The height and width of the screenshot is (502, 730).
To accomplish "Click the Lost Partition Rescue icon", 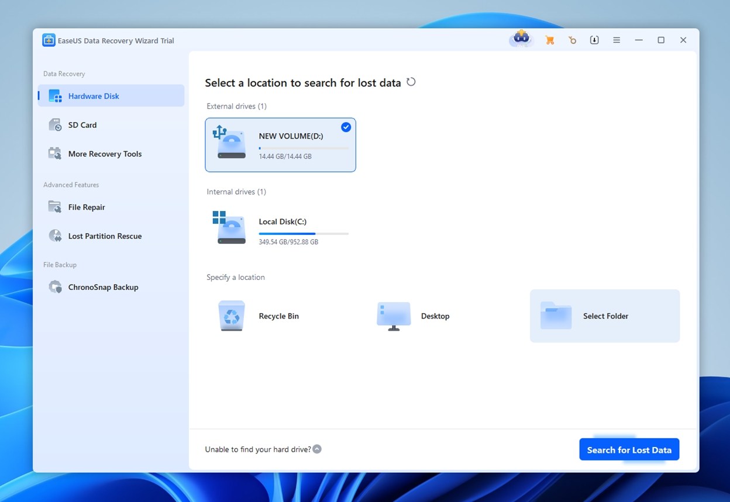I will pyautogui.click(x=55, y=236).
